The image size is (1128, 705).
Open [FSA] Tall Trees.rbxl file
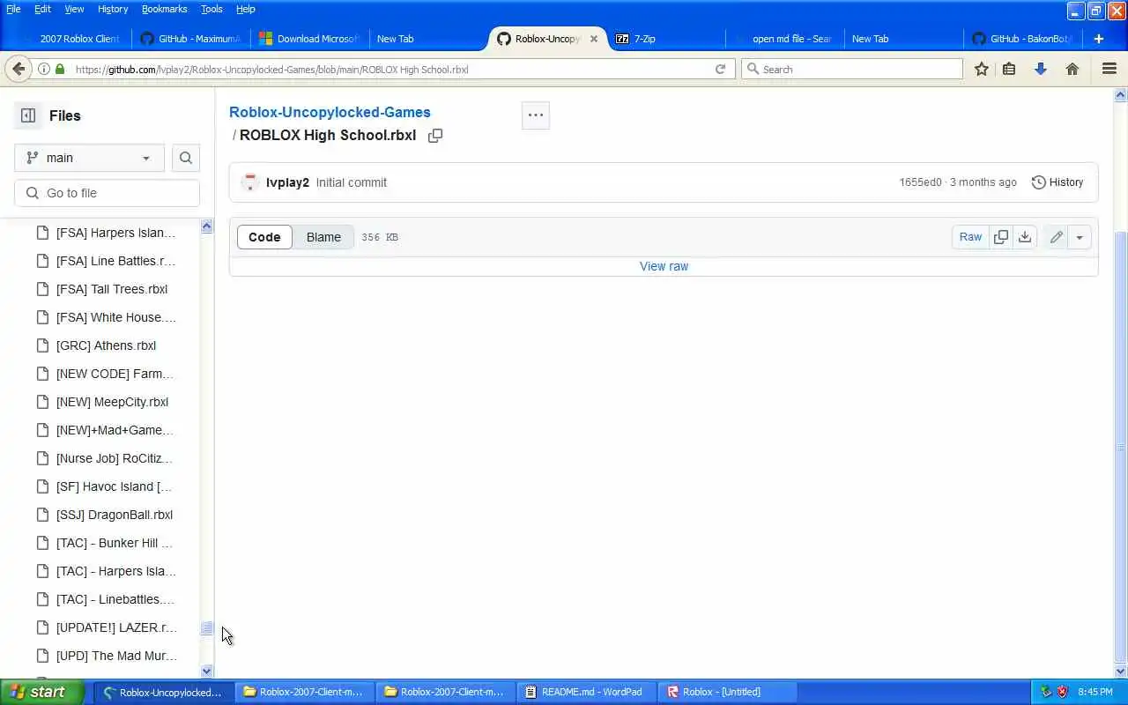(112, 289)
